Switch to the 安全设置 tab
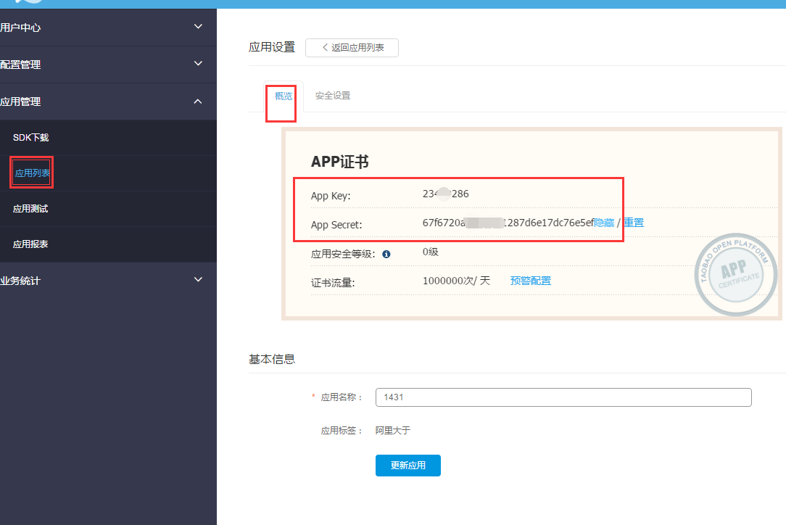 point(333,96)
